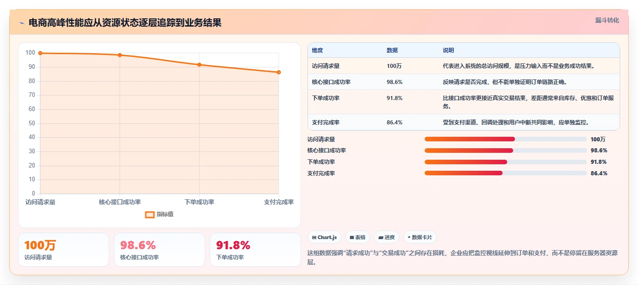Click the chart data point for 支付完成率
The width and height of the screenshot is (638, 285).
click(279, 72)
